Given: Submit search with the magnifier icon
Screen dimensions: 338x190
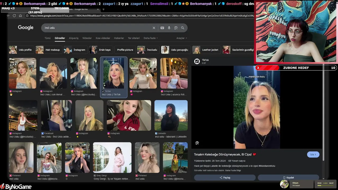Looking at the screenshot, I should (x=182, y=28).
